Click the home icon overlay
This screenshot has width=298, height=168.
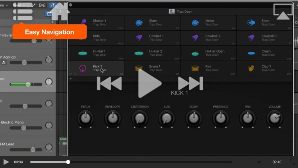(x=60, y=12)
